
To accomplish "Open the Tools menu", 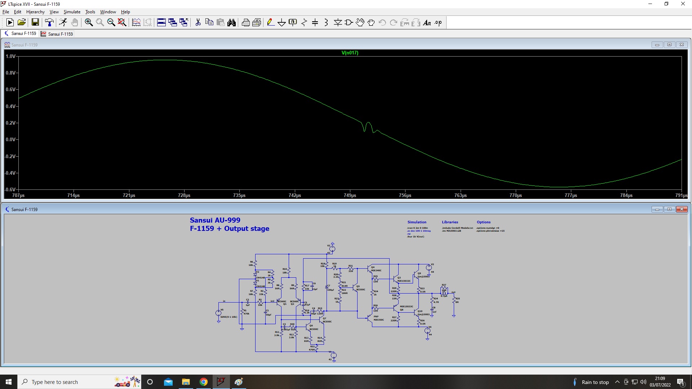I will tap(90, 12).
